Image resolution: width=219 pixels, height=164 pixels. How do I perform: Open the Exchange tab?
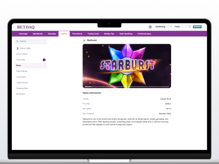click(x=23, y=34)
